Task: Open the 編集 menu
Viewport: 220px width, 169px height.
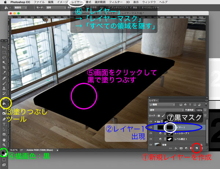Action: tap(51, 2)
